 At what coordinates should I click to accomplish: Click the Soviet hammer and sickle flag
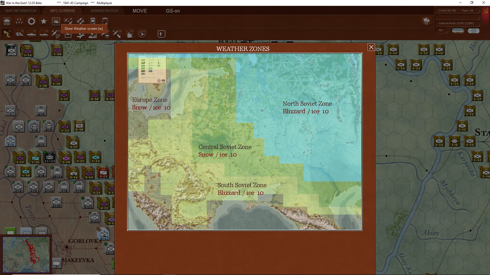click(x=486, y=11)
